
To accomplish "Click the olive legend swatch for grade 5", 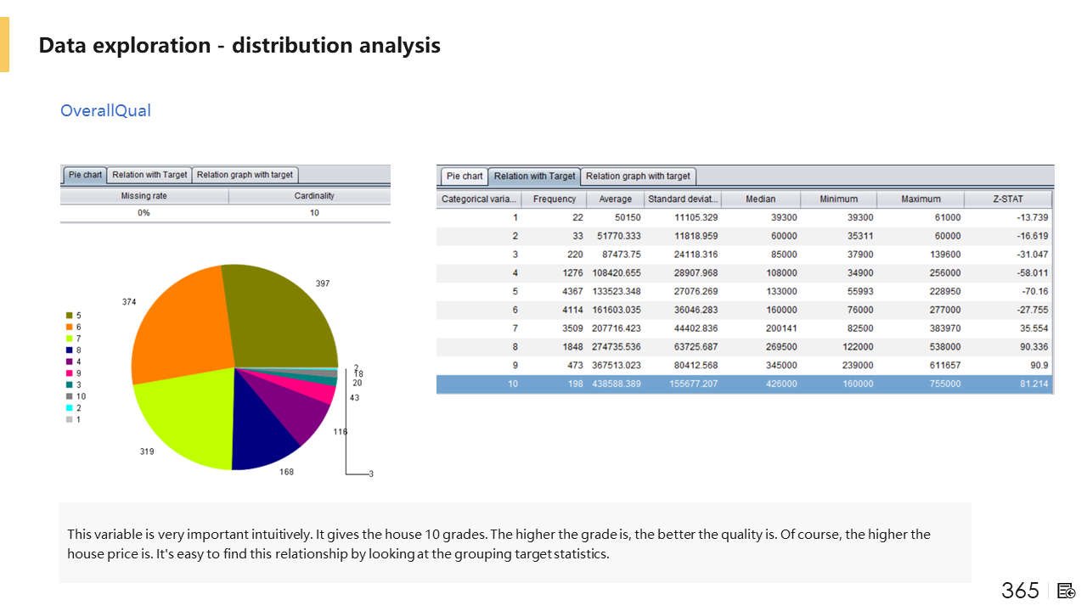I will pyautogui.click(x=70, y=315).
